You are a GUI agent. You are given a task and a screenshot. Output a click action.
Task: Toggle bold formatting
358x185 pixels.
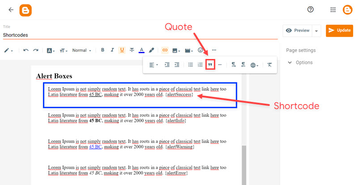[x=102, y=50]
